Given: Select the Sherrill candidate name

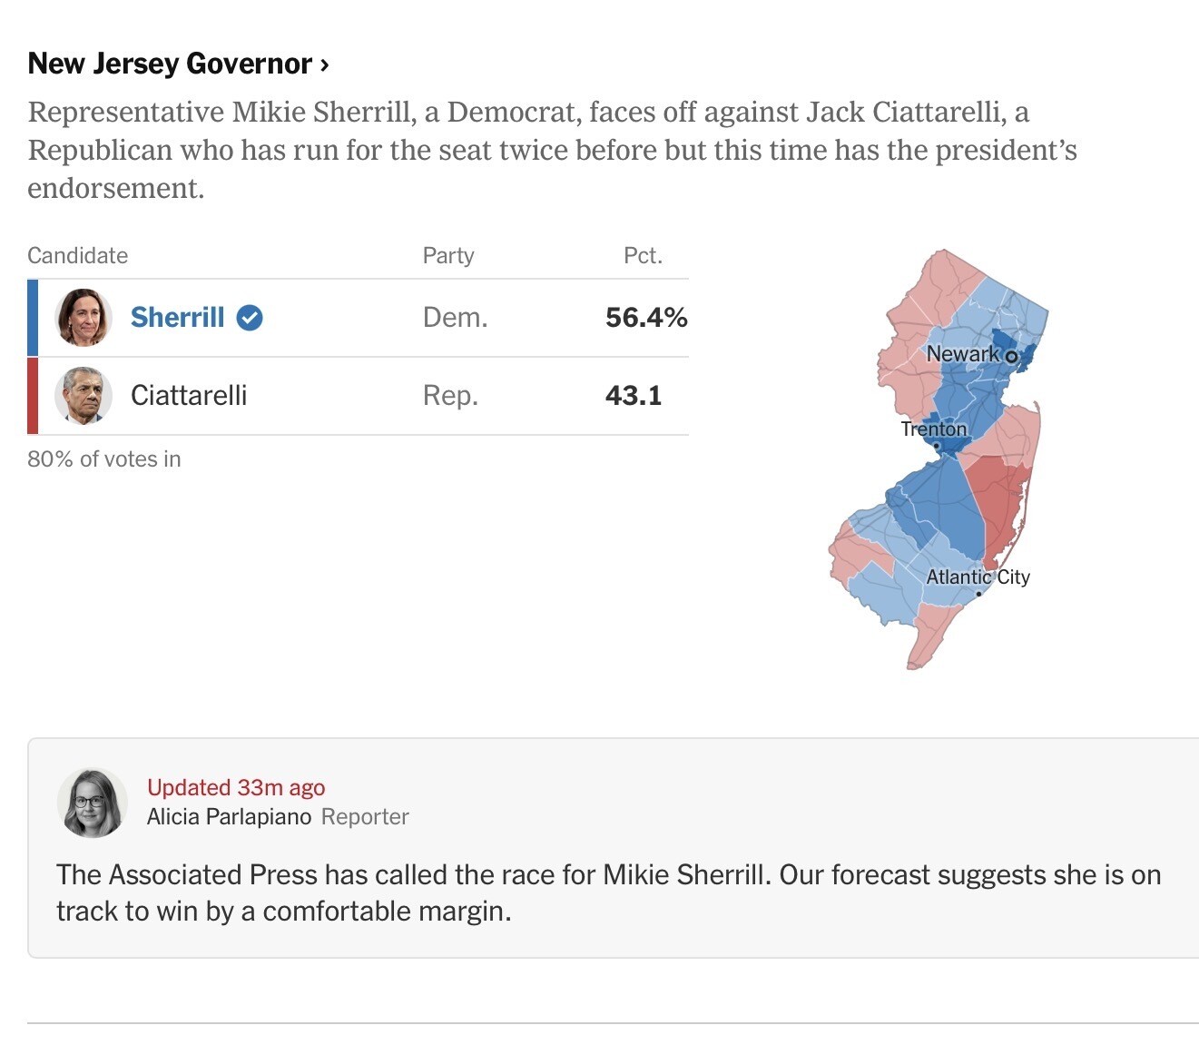Looking at the screenshot, I should [177, 318].
